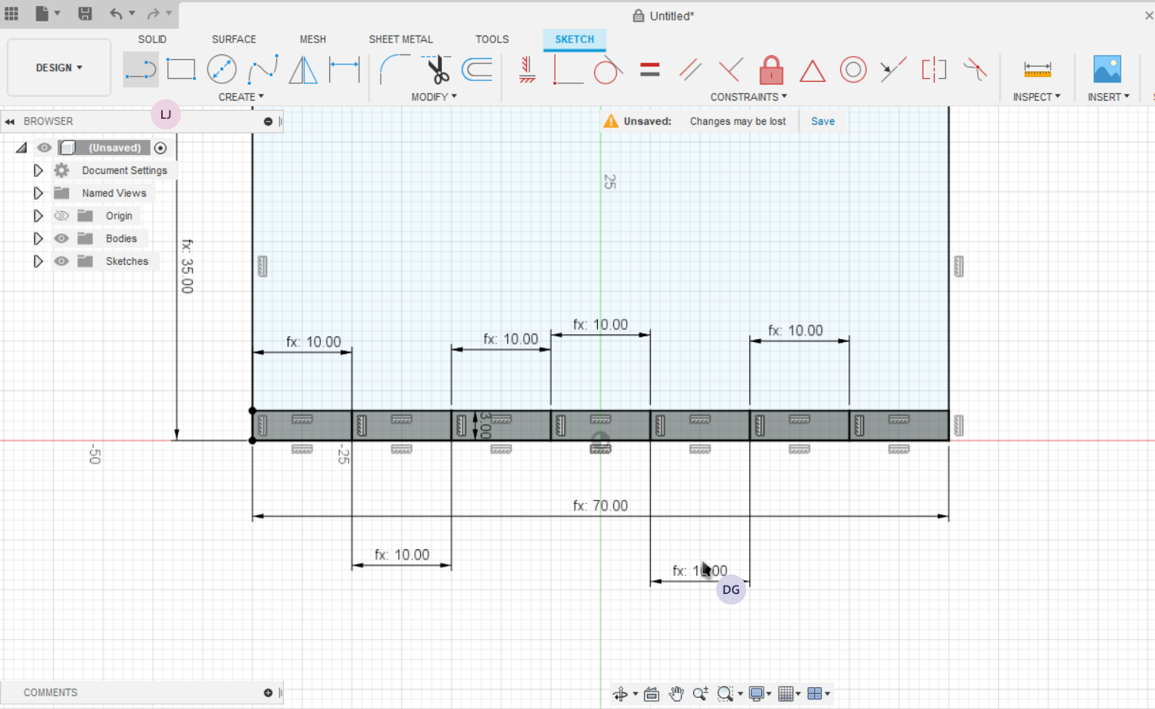
Task: Expand the Named Views node
Action: (38, 193)
